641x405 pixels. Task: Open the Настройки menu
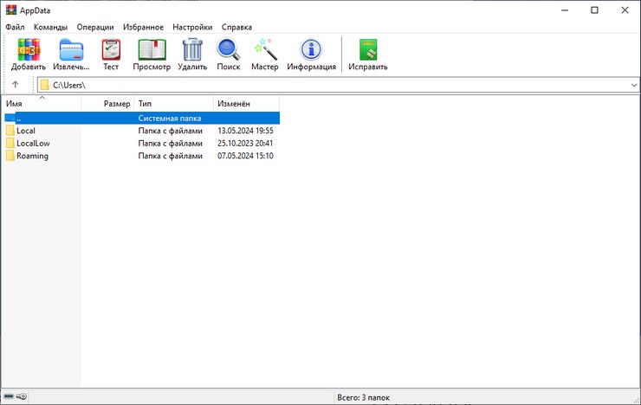tap(192, 27)
